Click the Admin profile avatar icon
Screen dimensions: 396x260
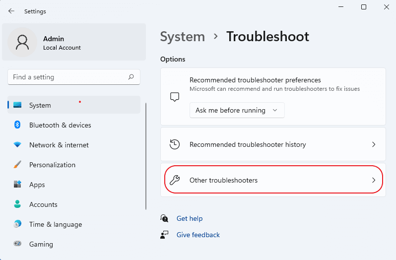coord(22,42)
